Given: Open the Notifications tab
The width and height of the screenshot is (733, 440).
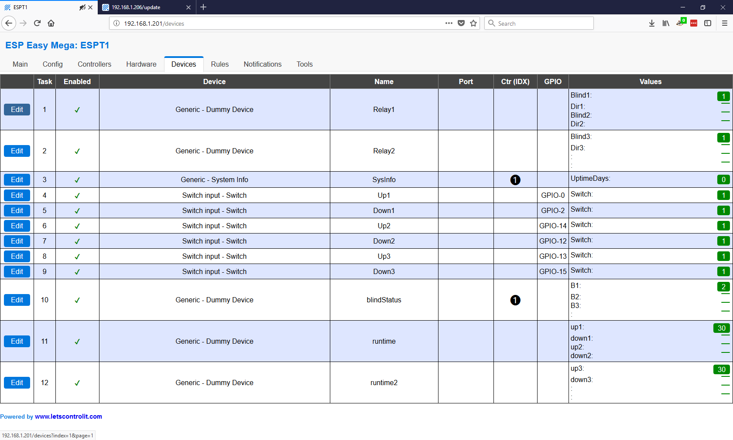Looking at the screenshot, I should (263, 64).
